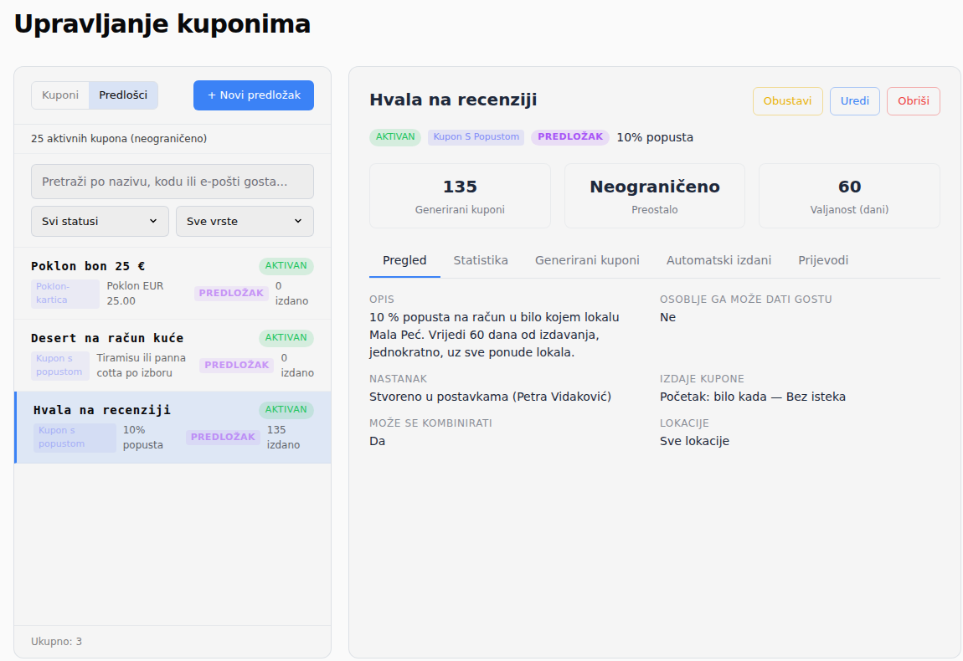Click the Kupon S Popustom badge in header
This screenshot has width=963, height=661.
click(476, 137)
